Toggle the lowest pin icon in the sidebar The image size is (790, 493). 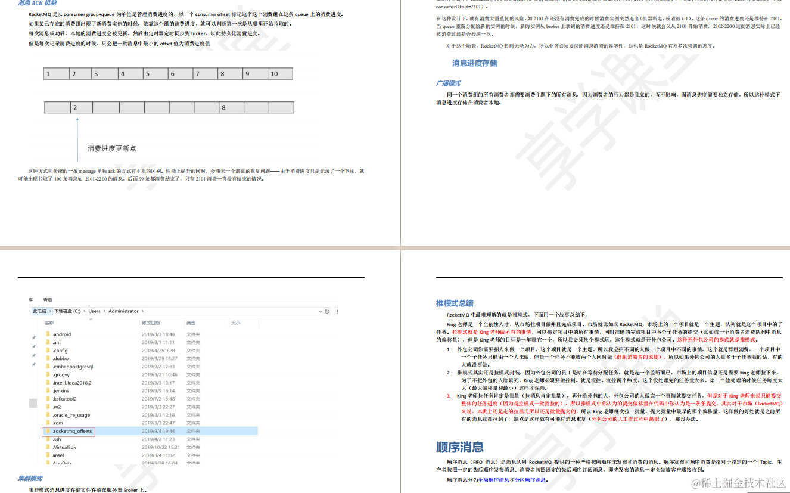point(33,365)
